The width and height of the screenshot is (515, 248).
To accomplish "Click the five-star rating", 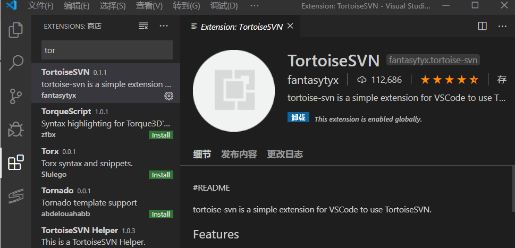I will (x=449, y=80).
